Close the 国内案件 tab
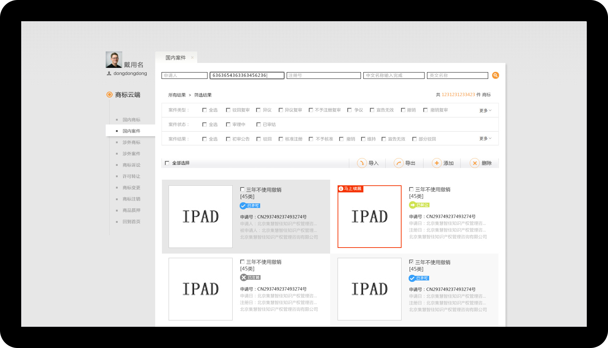The height and width of the screenshot is (348, 608). (192, 57)
